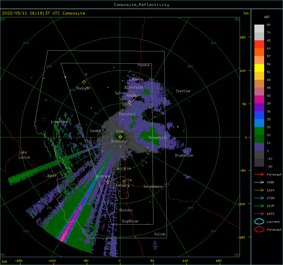The image size is (283, 265).
Task: Click the Okotoks town label
Action: click(126, 210)
